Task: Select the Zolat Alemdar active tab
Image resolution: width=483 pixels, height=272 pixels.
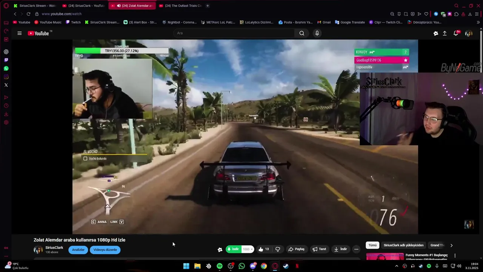Action: pyautogui.click(x=132, y=6)
